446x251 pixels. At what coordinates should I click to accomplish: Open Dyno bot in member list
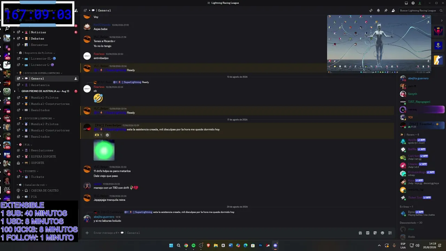click(x=422, y=213)
